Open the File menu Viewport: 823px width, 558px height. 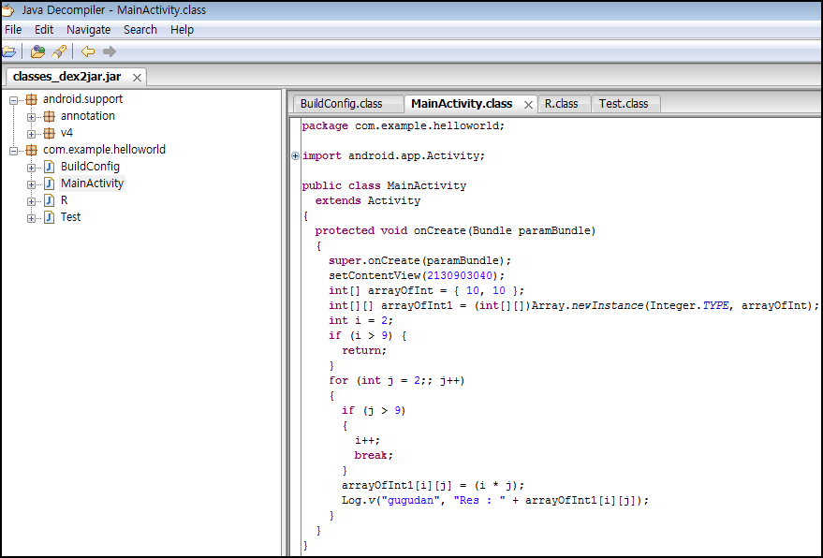click(13, 30)
